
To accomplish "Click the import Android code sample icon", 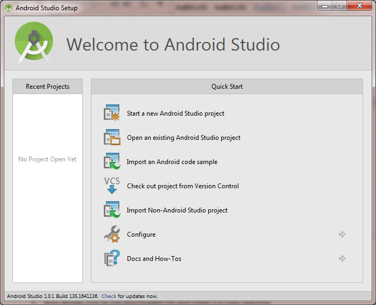I will tap(112, 161).
